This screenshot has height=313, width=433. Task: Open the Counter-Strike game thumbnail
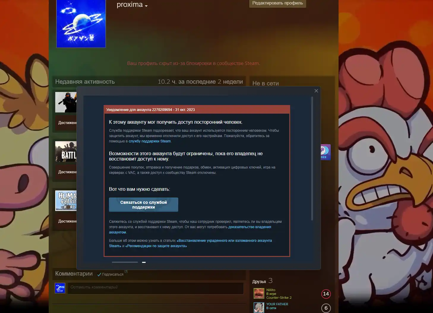coord(66,102)
